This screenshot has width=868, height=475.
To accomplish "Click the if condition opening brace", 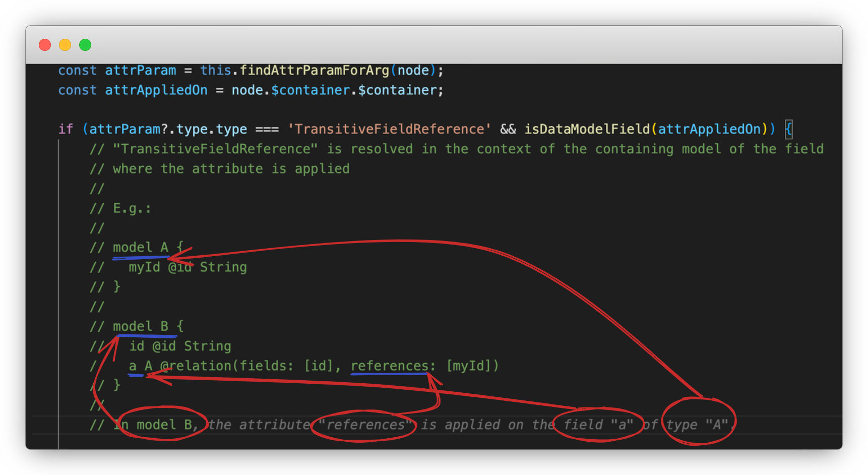I will tap(788, 129).
